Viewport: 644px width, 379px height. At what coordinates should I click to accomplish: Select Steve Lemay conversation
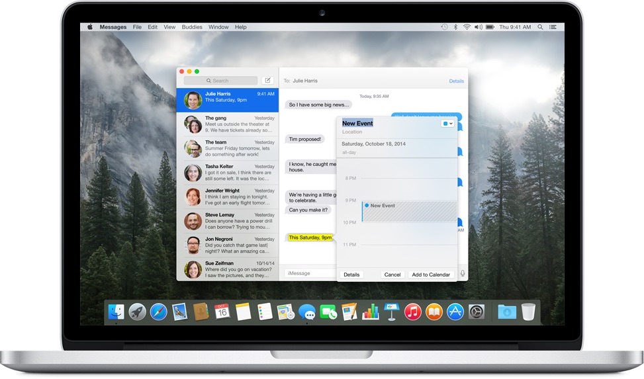(228, 221)
